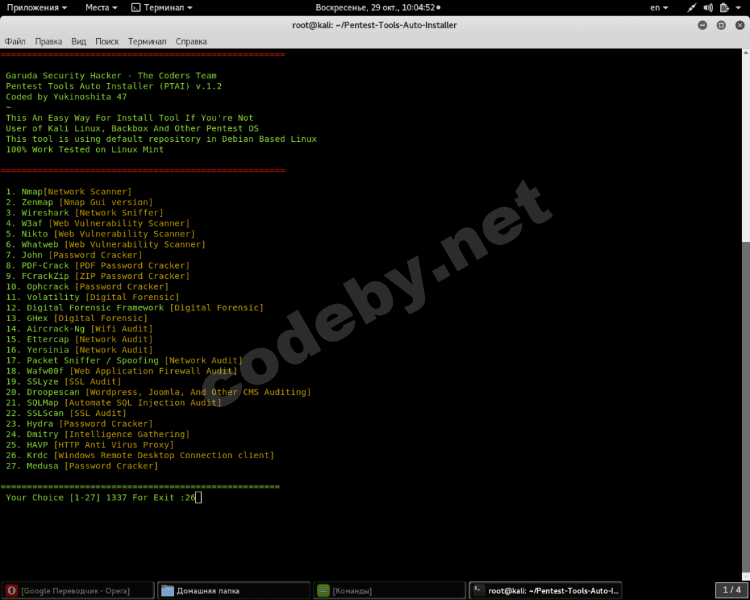Screen dimensions: 750x600
Task: Click the line '13. GHex [Digital Forensic]'
Action: 76,318
